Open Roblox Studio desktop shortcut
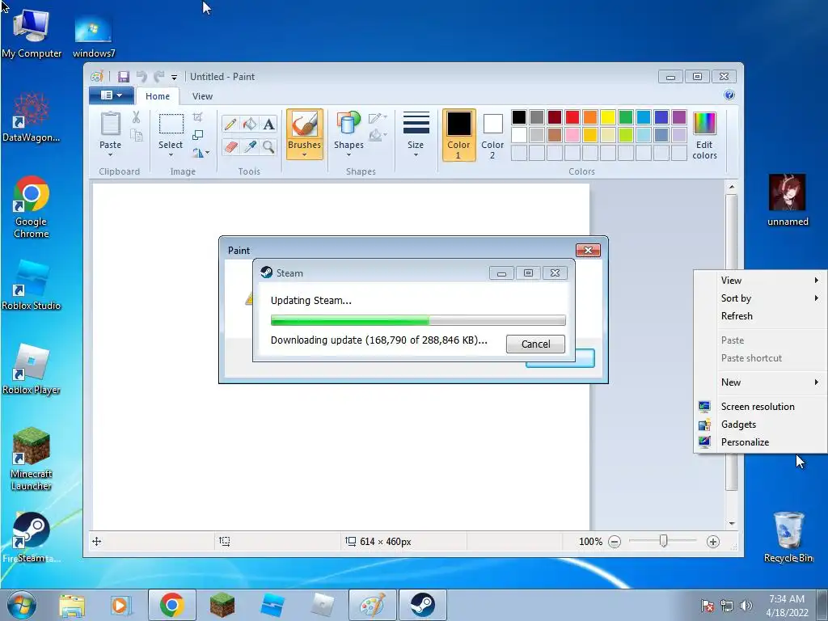The image size is (828, 621). tap(32, 284)
